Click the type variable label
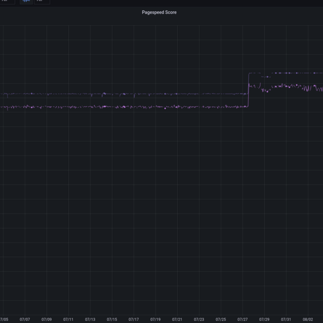Image resolution: width=323 pixels, height=323 pixels. coord(26,1)
